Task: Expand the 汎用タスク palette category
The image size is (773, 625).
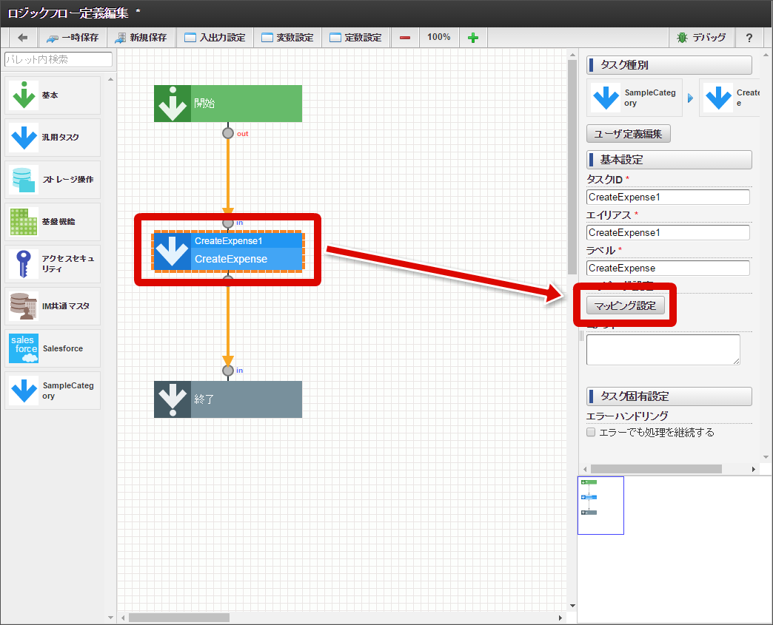Action: 53,138
